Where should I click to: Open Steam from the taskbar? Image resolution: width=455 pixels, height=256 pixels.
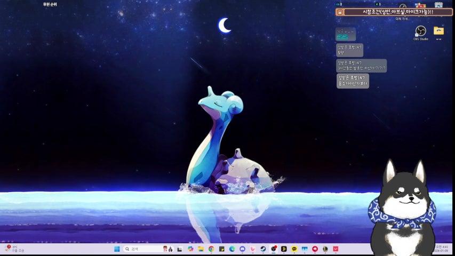263,249
